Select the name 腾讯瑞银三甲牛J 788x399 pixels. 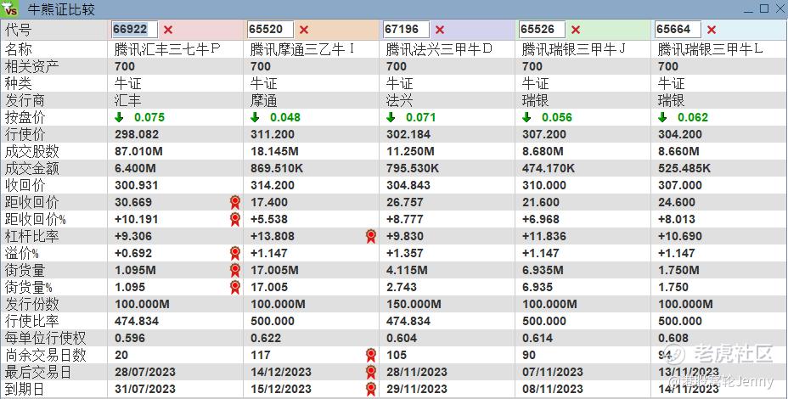(574, 49)
